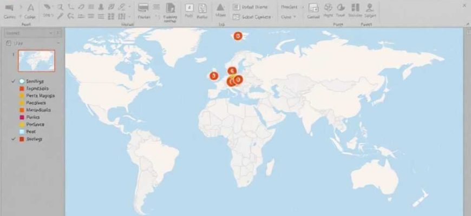Click the orange swatch beside Metadicals
Viewport: 471px width, 216px height.
[22, 110]
